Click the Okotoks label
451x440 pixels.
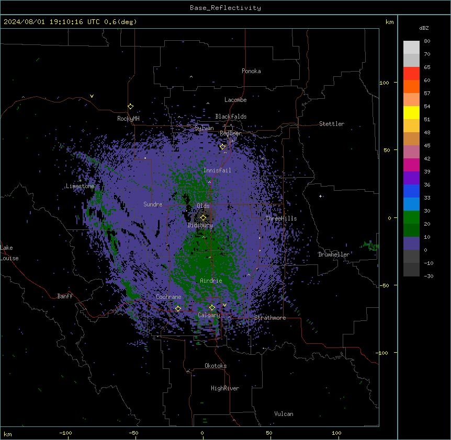coord(216,366)
